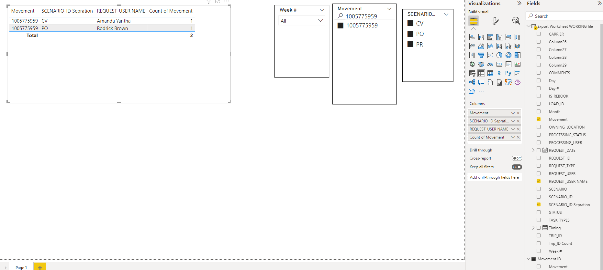Toggle the Keep all filters switch
This screenshot has width=603, height=270.
pos(517,167)
